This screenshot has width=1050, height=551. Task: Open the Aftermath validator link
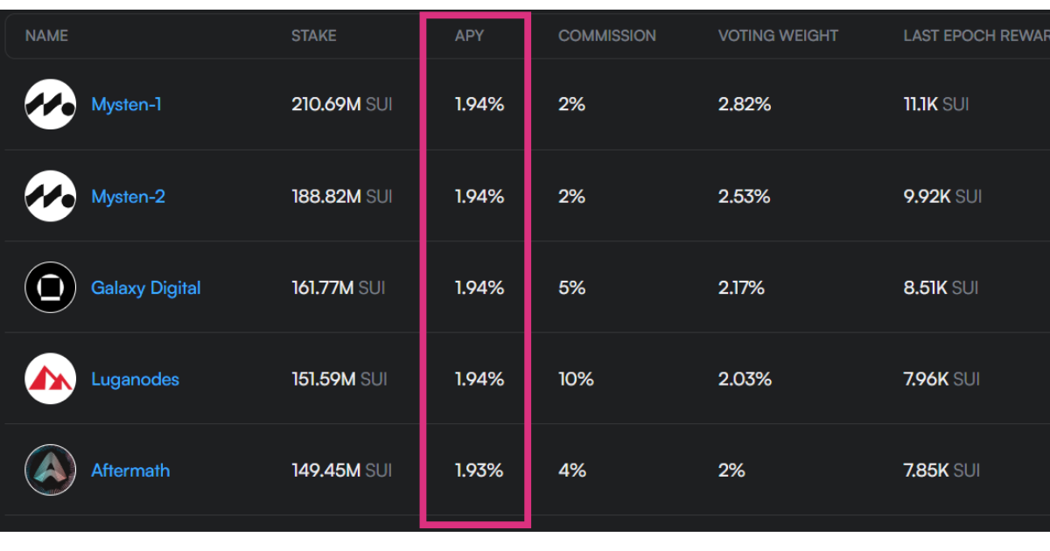pyautogui.click(x=130, y=470)
